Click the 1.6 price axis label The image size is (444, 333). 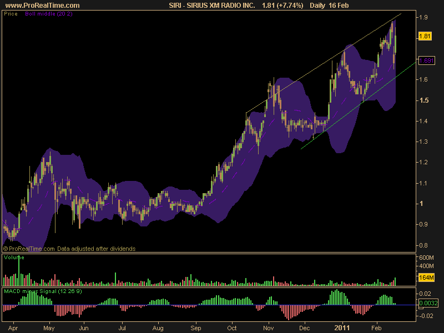[x=423, y=79]
